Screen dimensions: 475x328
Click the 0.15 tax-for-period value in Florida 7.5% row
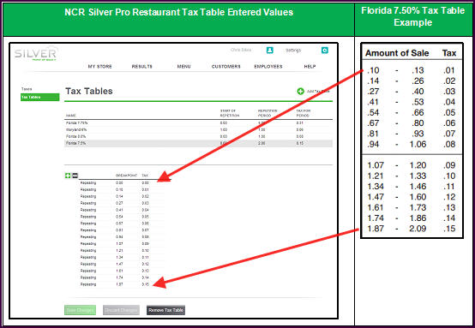tap(300, 143)
